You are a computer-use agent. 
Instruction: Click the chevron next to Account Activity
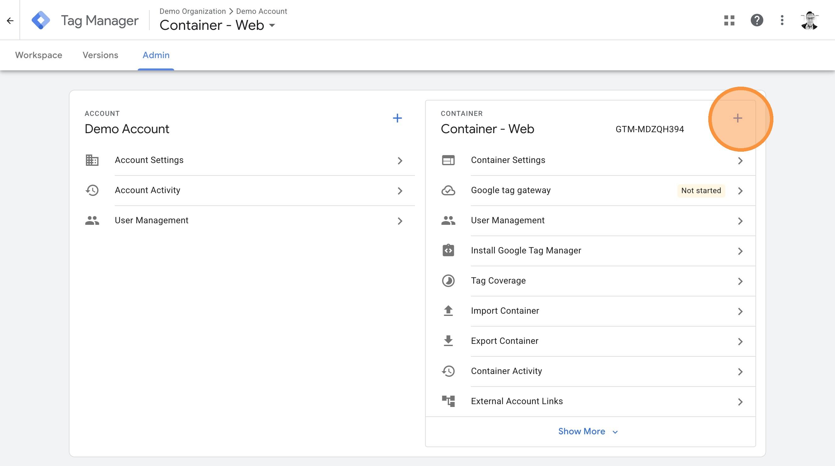400,191
